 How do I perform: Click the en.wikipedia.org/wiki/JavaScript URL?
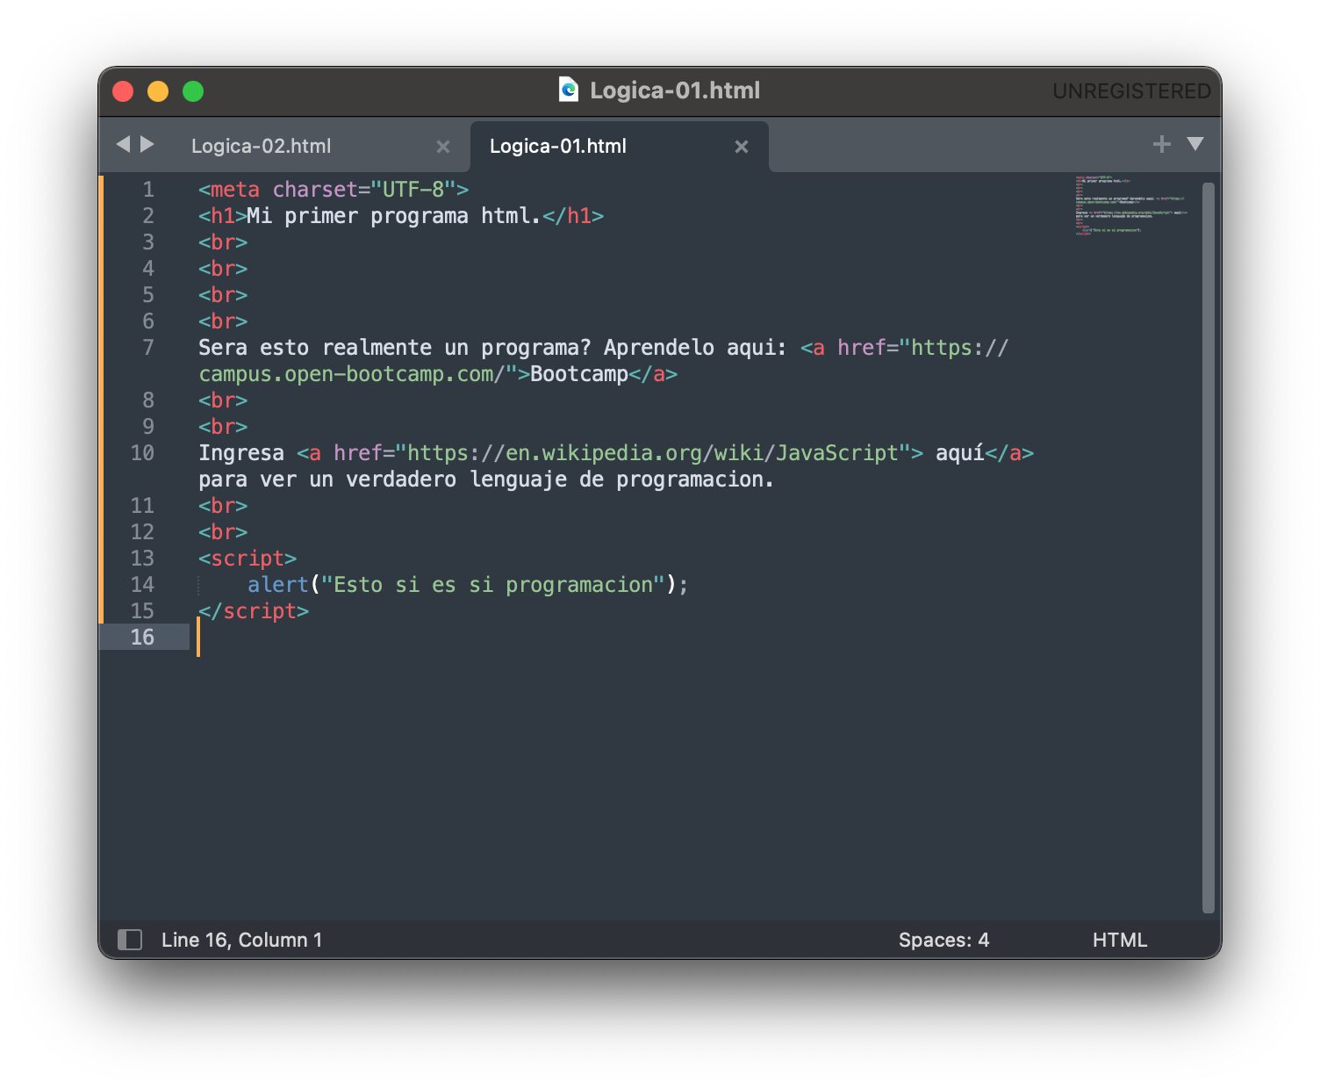654,453
